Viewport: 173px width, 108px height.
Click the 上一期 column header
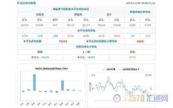(x=86, y=52)
